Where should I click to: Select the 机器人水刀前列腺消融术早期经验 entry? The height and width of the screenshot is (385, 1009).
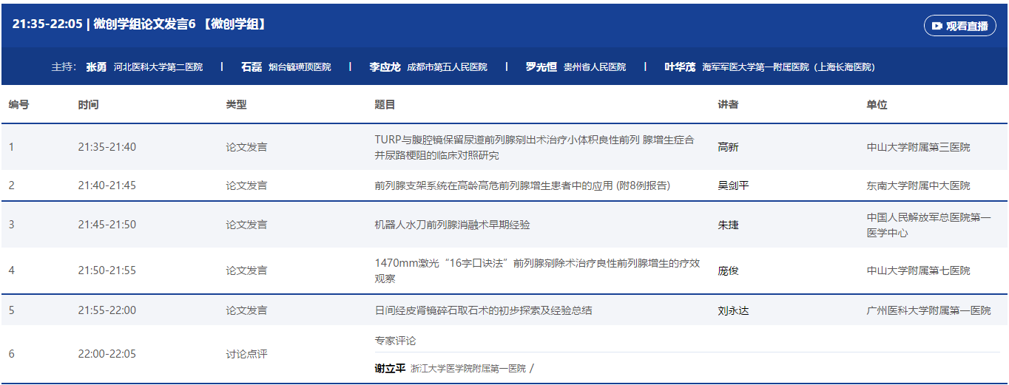tap(452, 225)
